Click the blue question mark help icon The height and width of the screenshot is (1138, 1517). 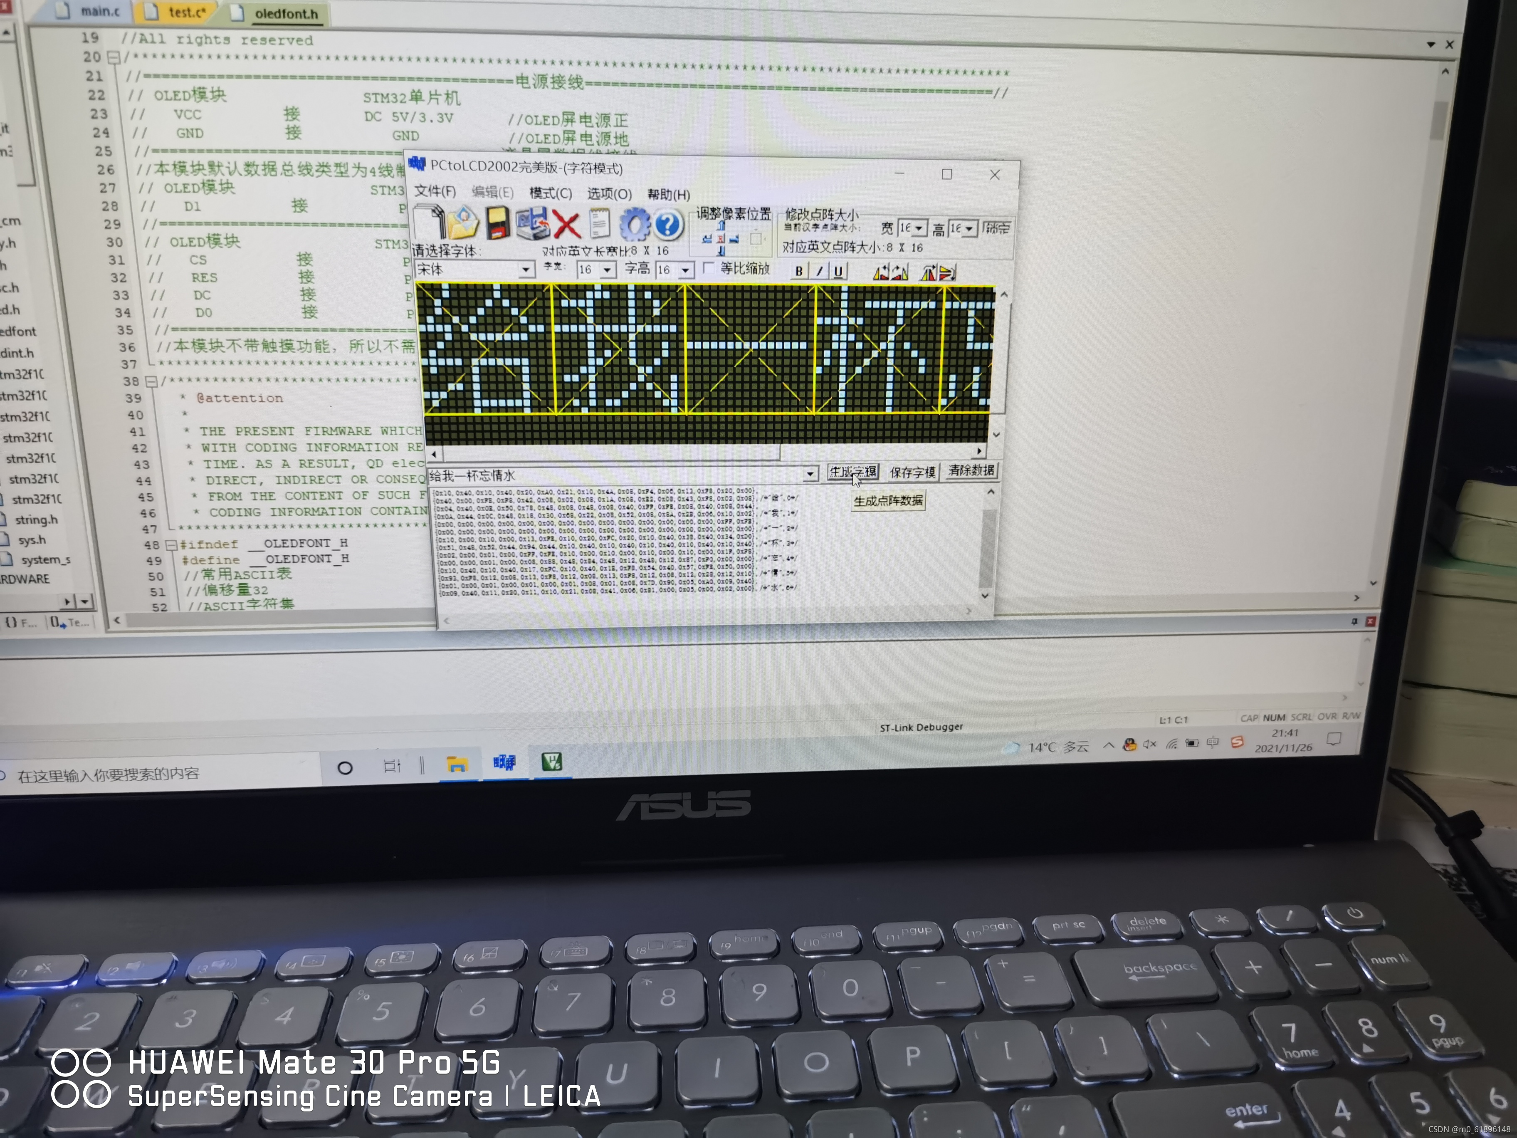coord(668,225)
